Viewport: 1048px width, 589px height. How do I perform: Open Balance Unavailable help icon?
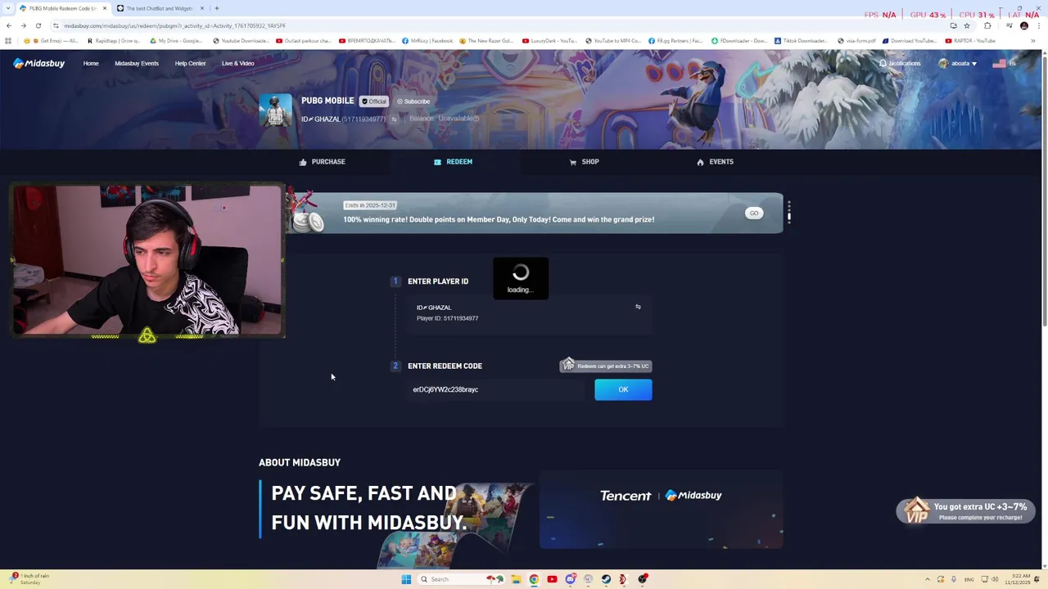coord(476,119)
